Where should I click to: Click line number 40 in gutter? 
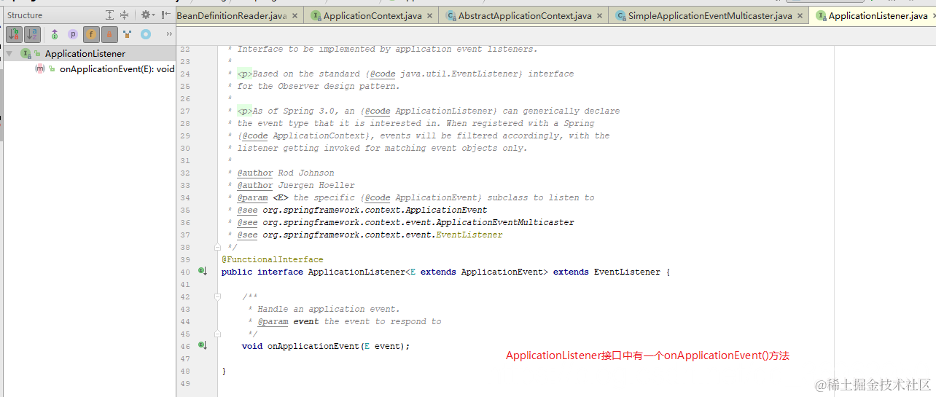point(184,272)
